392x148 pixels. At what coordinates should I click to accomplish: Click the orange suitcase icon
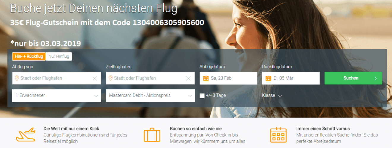tap(152, 135)
